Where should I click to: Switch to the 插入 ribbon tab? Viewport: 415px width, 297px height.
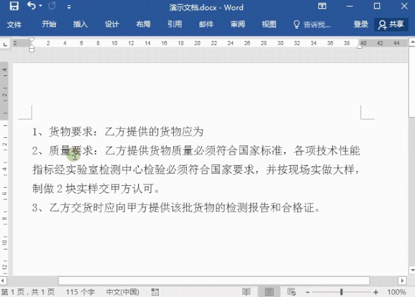pos(80,25)
